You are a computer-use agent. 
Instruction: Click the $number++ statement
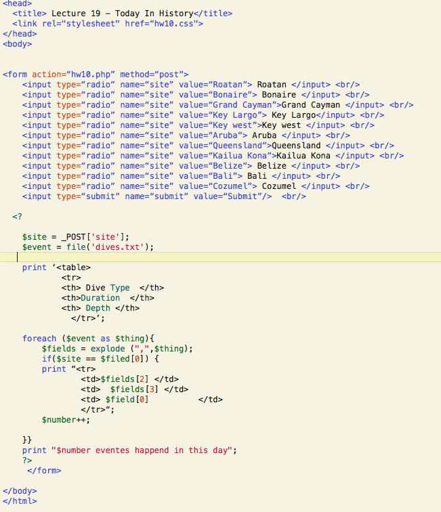pyautogui.click(x=65, y=420)
